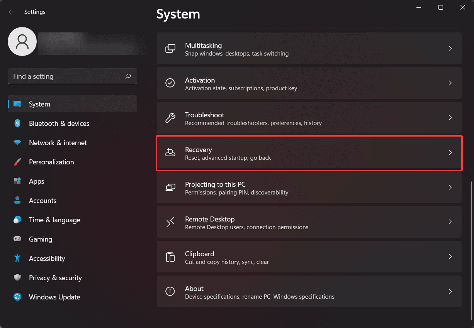Viewport: 474px width, 328px height.
Task: Click the Personalization paintbrush icon
Action: 17,162
